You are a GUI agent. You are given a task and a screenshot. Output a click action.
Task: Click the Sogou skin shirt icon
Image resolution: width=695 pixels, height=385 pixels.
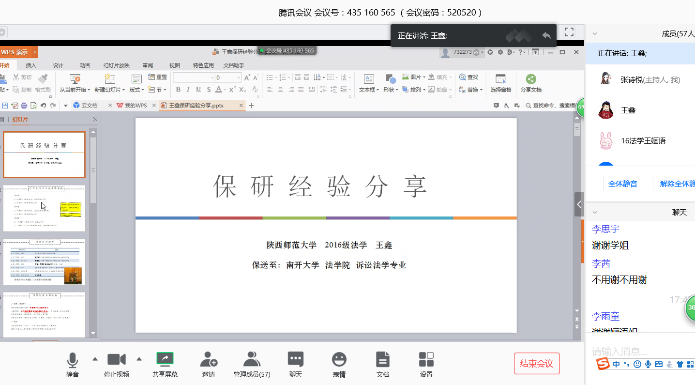click(680, 364)
